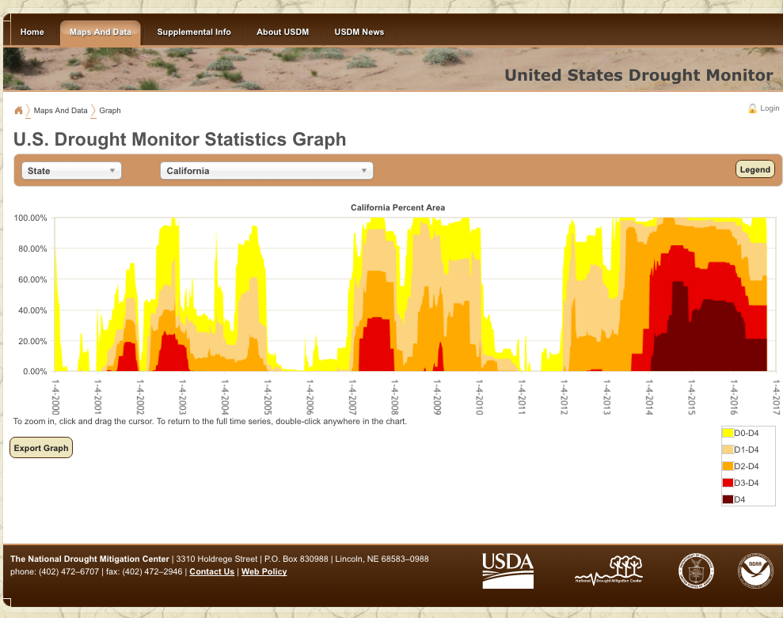Click the USDA logo in the footer
783x618 pixels.
coord(507,570)
